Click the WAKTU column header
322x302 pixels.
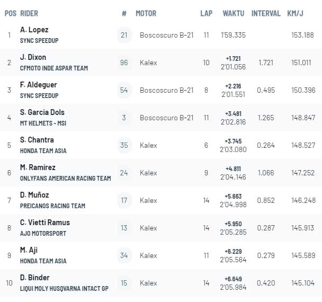234,13
